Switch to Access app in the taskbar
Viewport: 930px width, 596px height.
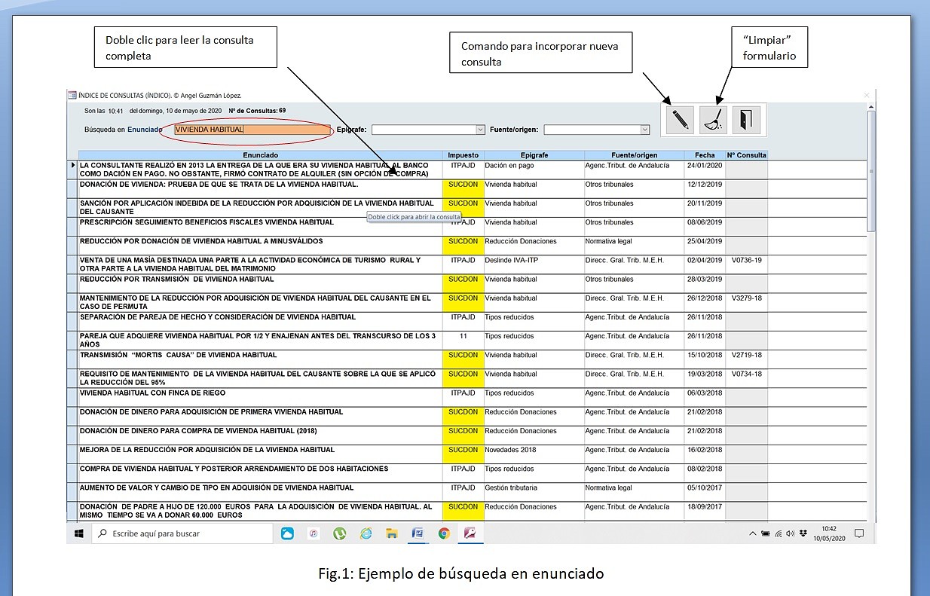pos(470,533)
